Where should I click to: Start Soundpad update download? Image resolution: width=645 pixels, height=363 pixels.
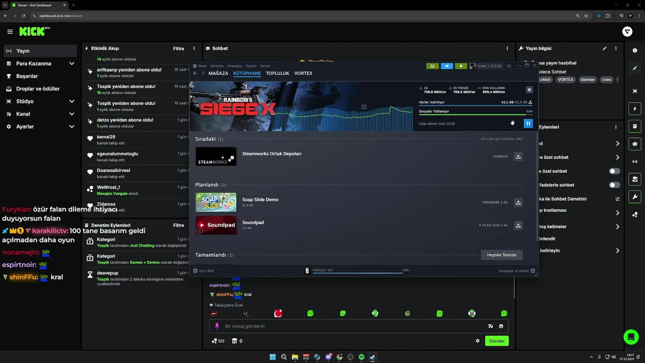tap(518, 225)
